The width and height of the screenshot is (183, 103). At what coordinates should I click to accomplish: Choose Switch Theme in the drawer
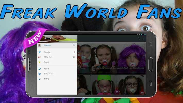click(57, 74)
